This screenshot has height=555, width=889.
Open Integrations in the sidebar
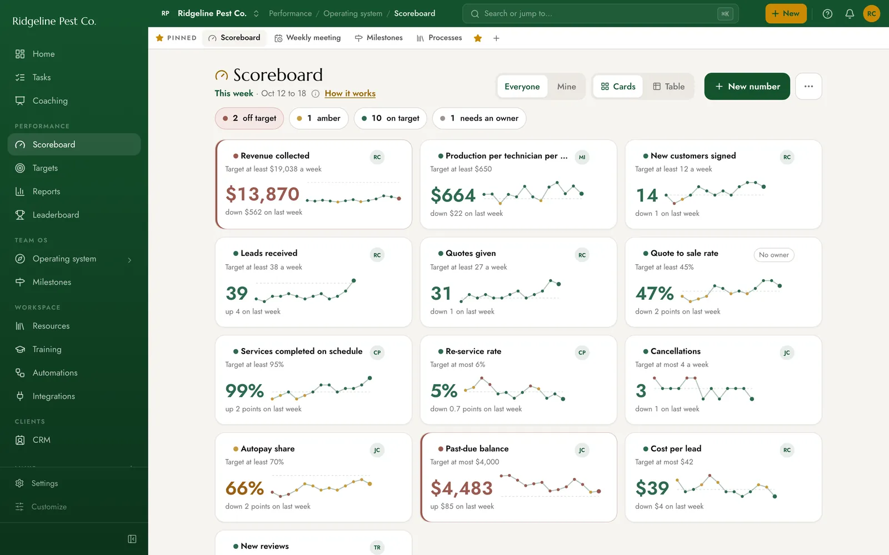74,396
